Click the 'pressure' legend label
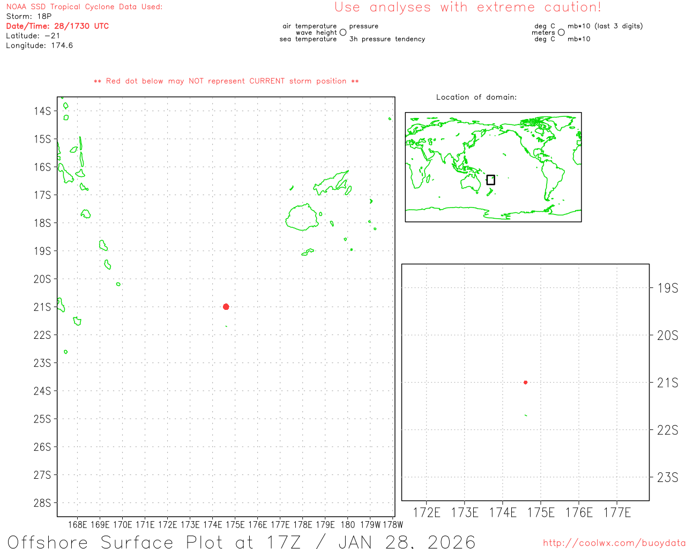 (364, 26)
